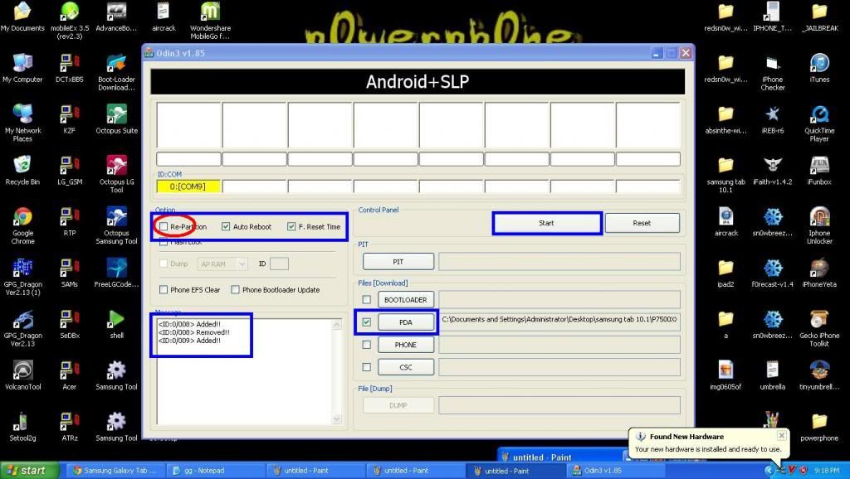Open the samsung tab 10.1 folder

725,174
